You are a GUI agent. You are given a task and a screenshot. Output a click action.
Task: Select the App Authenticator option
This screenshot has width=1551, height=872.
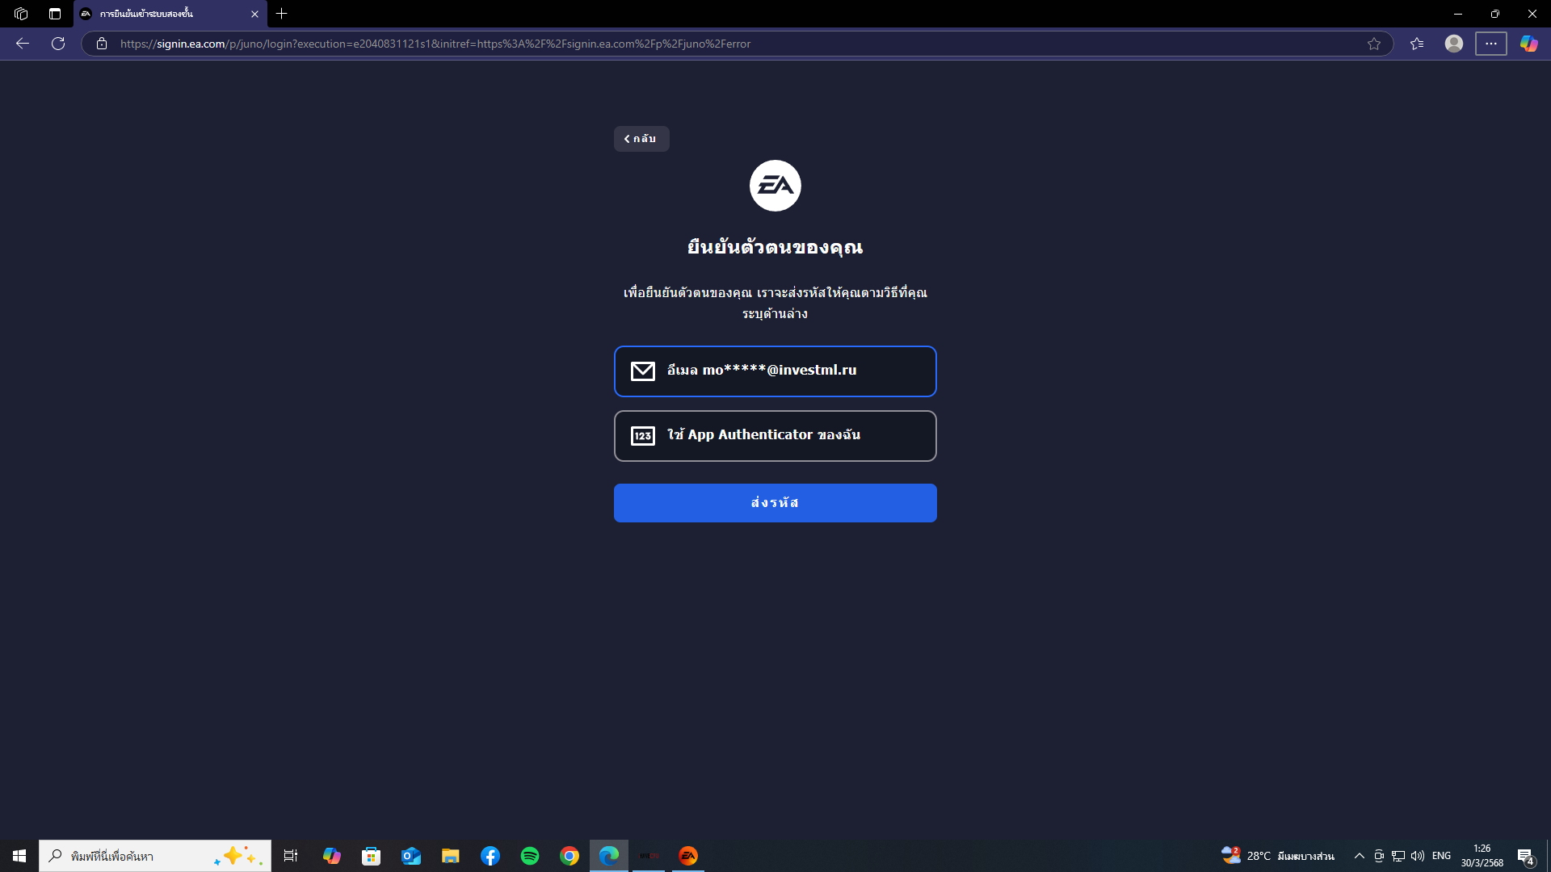(x=775, y=436)
